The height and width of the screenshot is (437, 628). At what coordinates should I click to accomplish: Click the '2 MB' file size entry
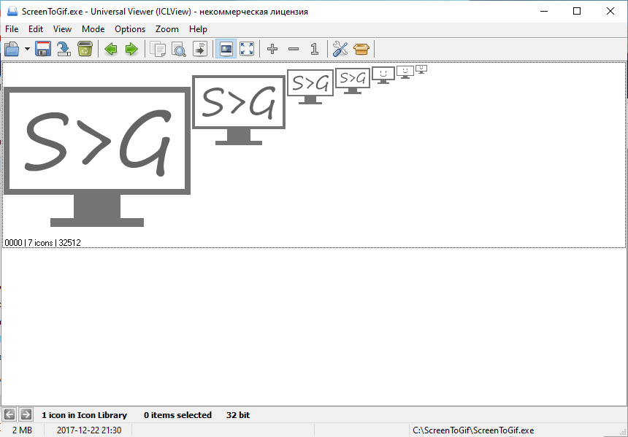[22, 430]
